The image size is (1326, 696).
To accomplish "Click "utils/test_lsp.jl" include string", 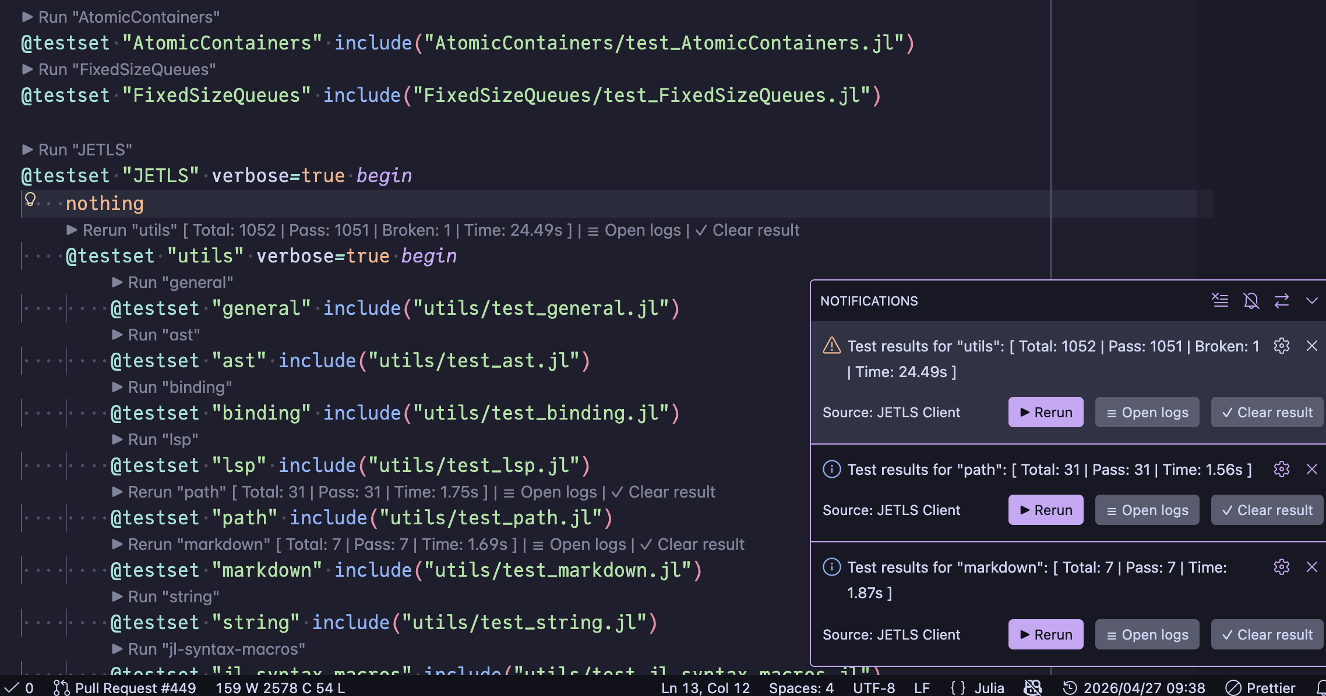I will [x=474, y=466].
